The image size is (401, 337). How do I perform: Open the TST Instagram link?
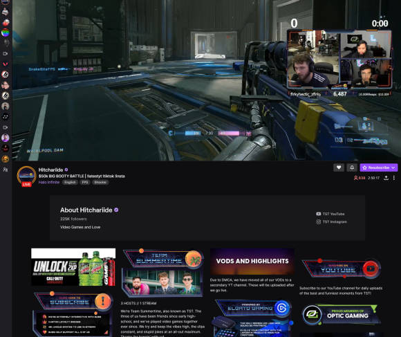click(335, 222)
